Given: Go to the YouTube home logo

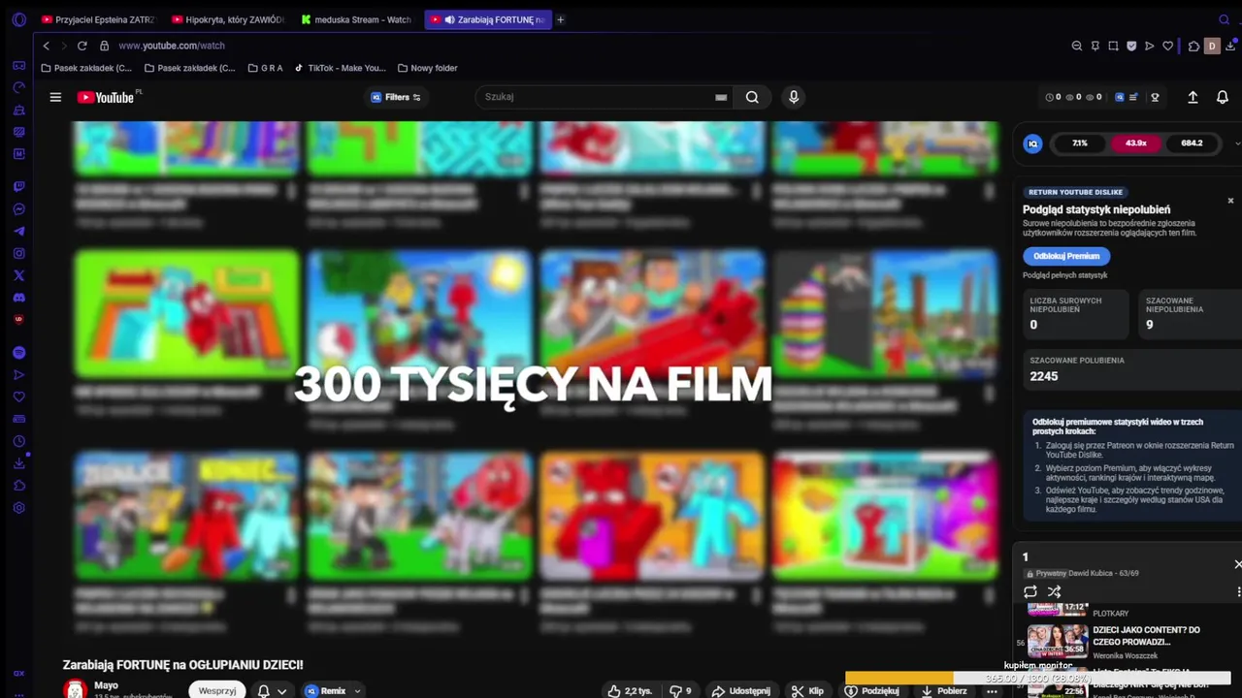Looking at the screenshot, I should pos(106,97).
